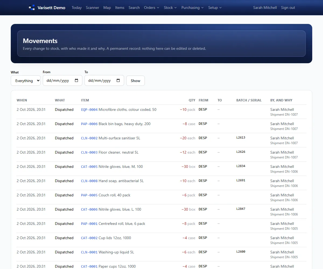This screenshot has height=269, width=323.
Task: Sign out of the account
Action: [288, 8]
